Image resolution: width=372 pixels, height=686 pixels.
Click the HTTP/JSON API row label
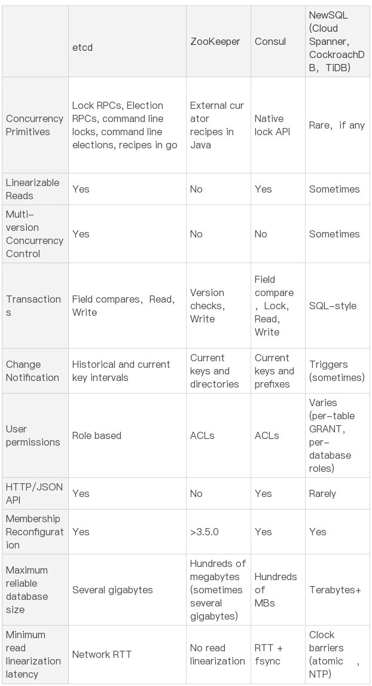(x=34, y=493)
